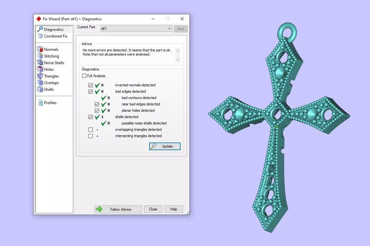This screenshot has height=246, width=370.
Task: Click the magnifier icon on Update
Action: (154, 146)
